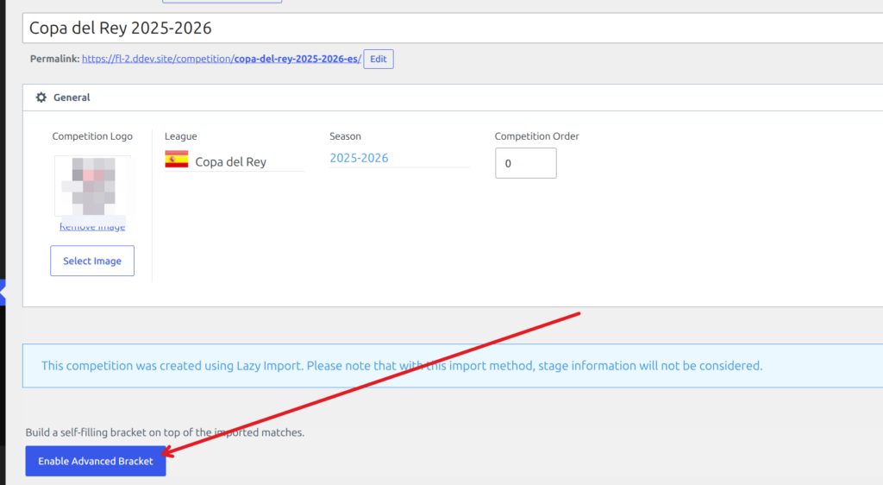Click the League label
The height and width of the screenshot is (485, 883).
pos(181,136)
